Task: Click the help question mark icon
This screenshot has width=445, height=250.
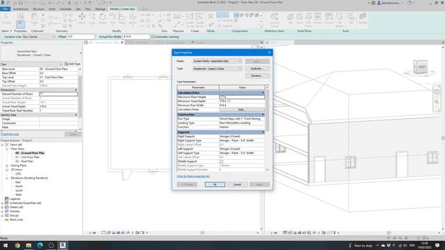Action: [x=410, y=3]
